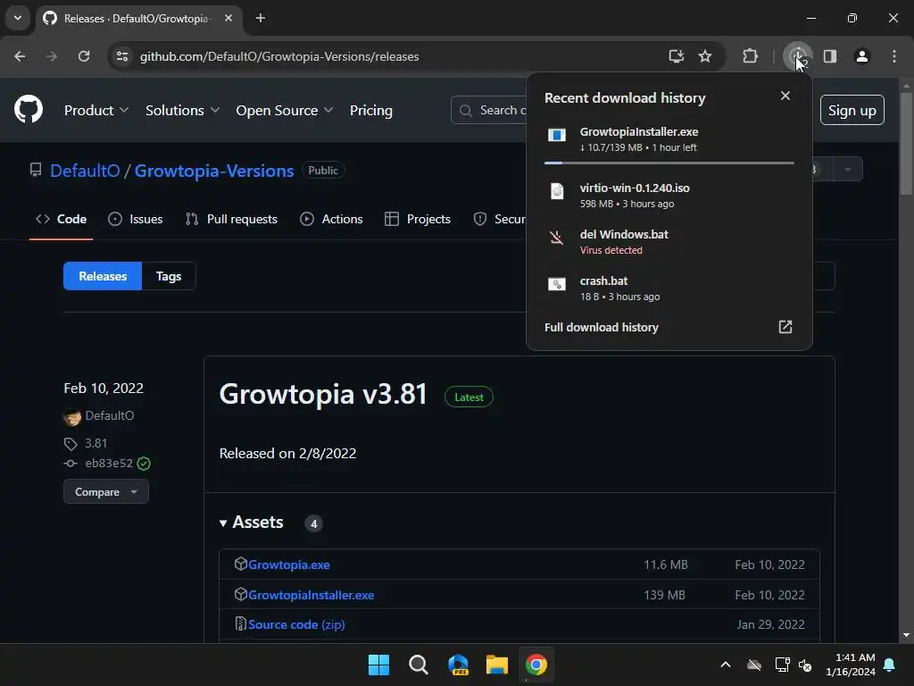Click the Sign up button
The image size is (914, 686).
852,110
